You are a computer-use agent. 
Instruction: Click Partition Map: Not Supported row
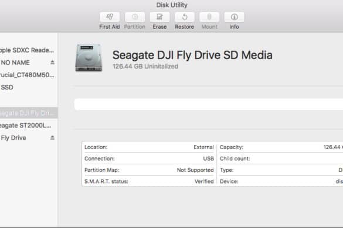tap(149, 170)
